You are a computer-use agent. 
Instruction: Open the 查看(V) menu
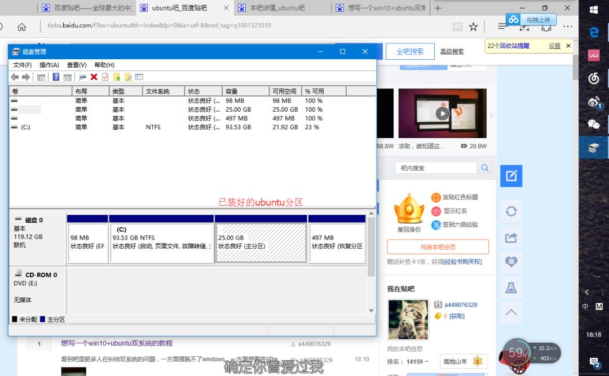pyautogui.click(x=77, y=65)
